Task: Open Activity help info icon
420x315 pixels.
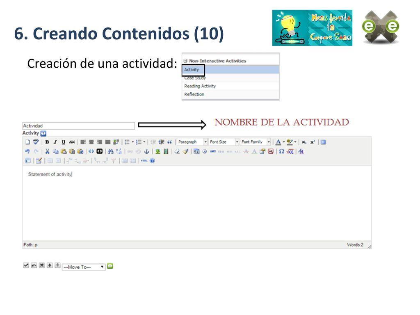Action: coord(43,133)
